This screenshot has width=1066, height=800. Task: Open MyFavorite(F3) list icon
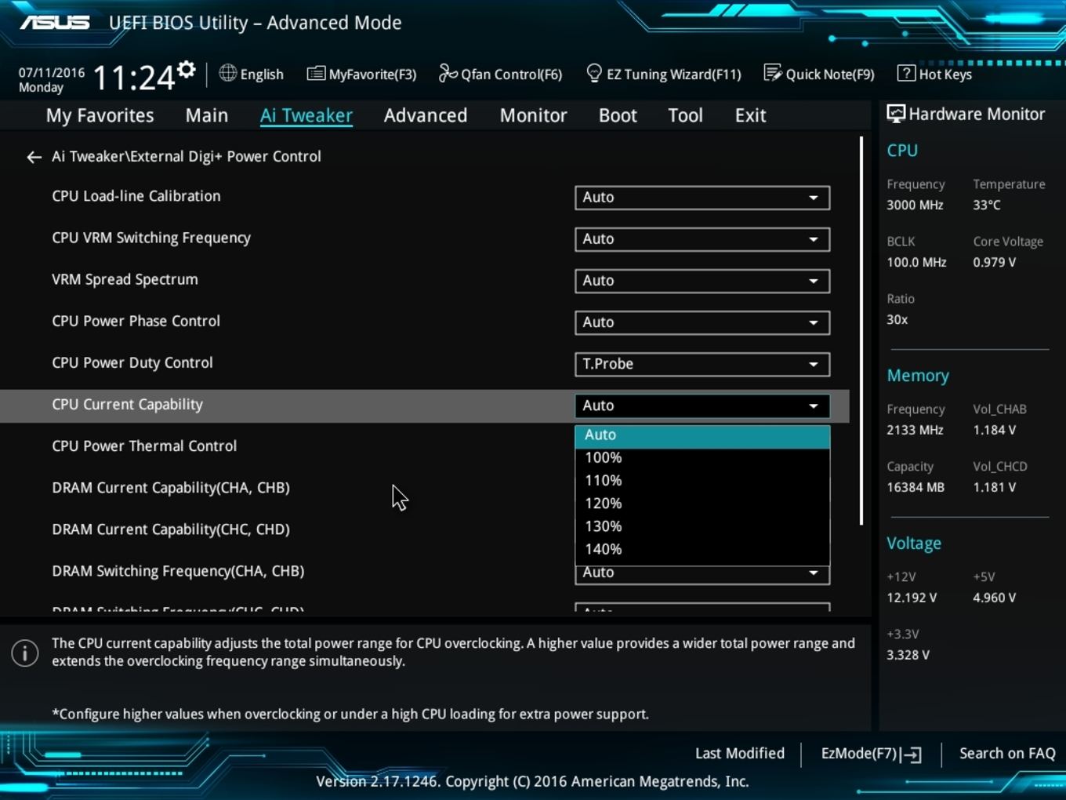(x=316, y=74)
